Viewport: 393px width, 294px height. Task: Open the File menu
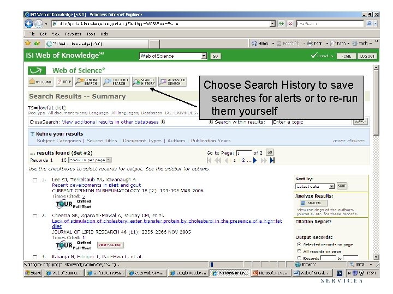[32, 34]
